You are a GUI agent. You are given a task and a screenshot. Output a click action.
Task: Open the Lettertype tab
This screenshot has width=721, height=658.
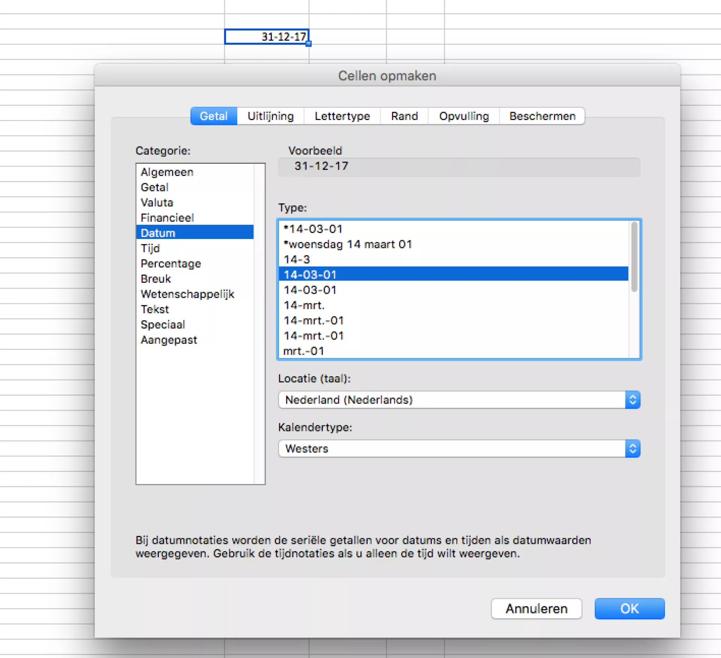(342, 116)
